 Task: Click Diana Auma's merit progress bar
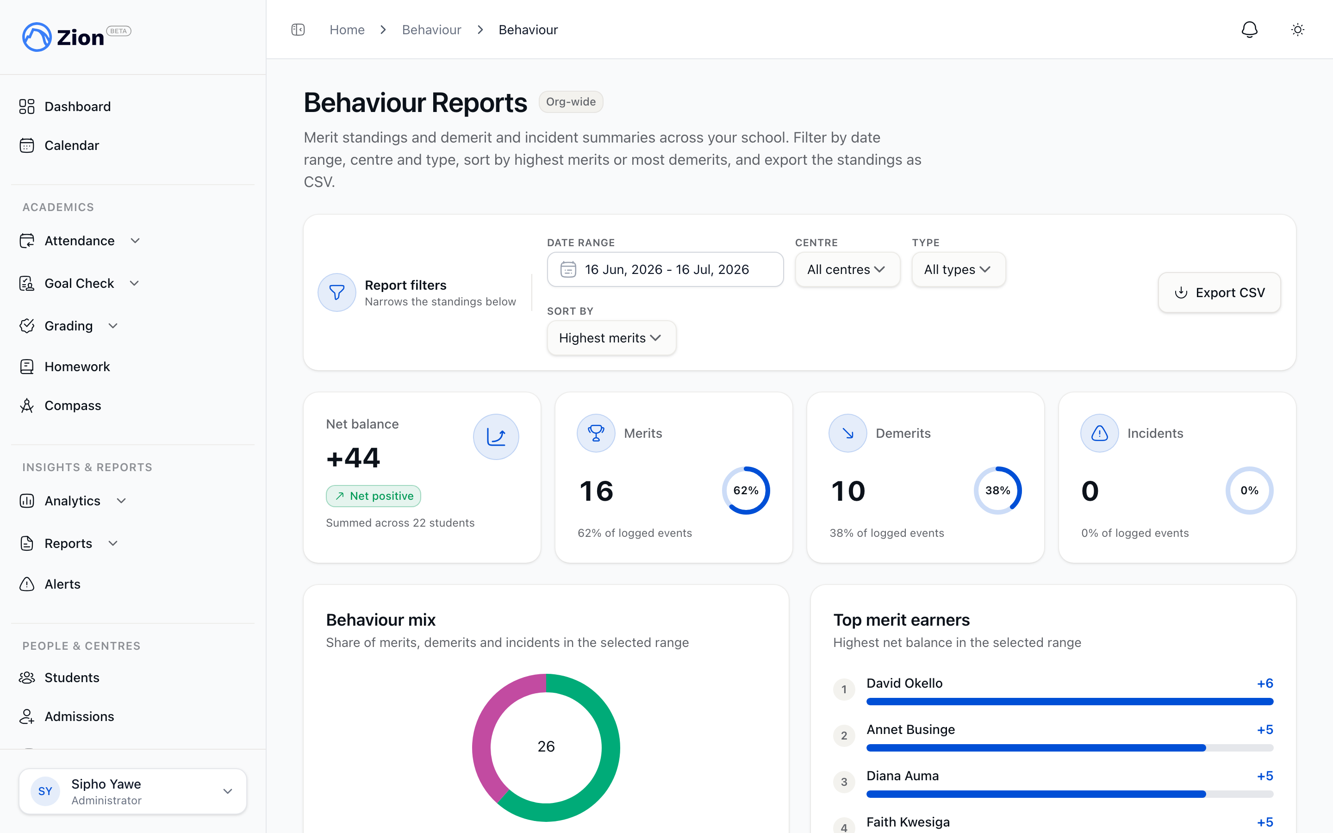pyautogui.click(x=1070, y=794)
